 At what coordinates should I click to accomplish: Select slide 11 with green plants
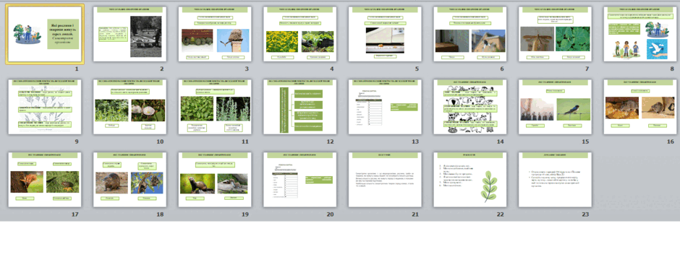pos(215,107)
